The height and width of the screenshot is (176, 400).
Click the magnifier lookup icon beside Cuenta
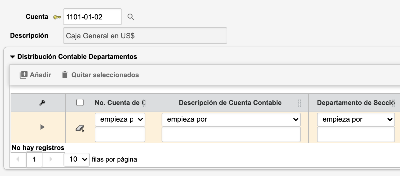131,17
